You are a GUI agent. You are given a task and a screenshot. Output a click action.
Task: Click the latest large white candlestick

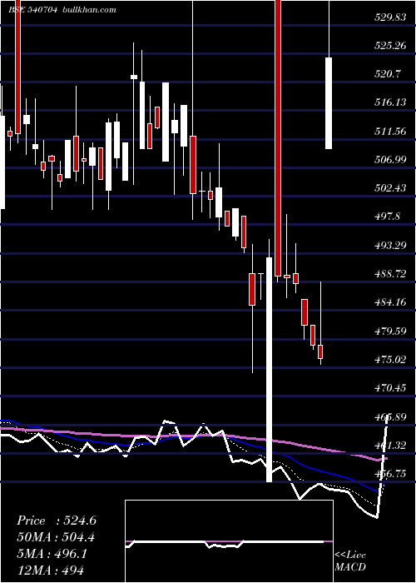pyautogui.click(x=329, y=103)
